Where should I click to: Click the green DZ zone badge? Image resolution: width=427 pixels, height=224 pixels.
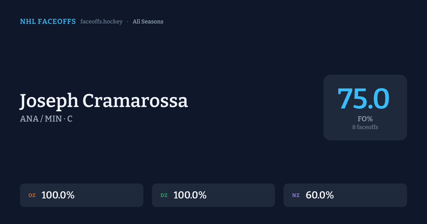point(164,196)
